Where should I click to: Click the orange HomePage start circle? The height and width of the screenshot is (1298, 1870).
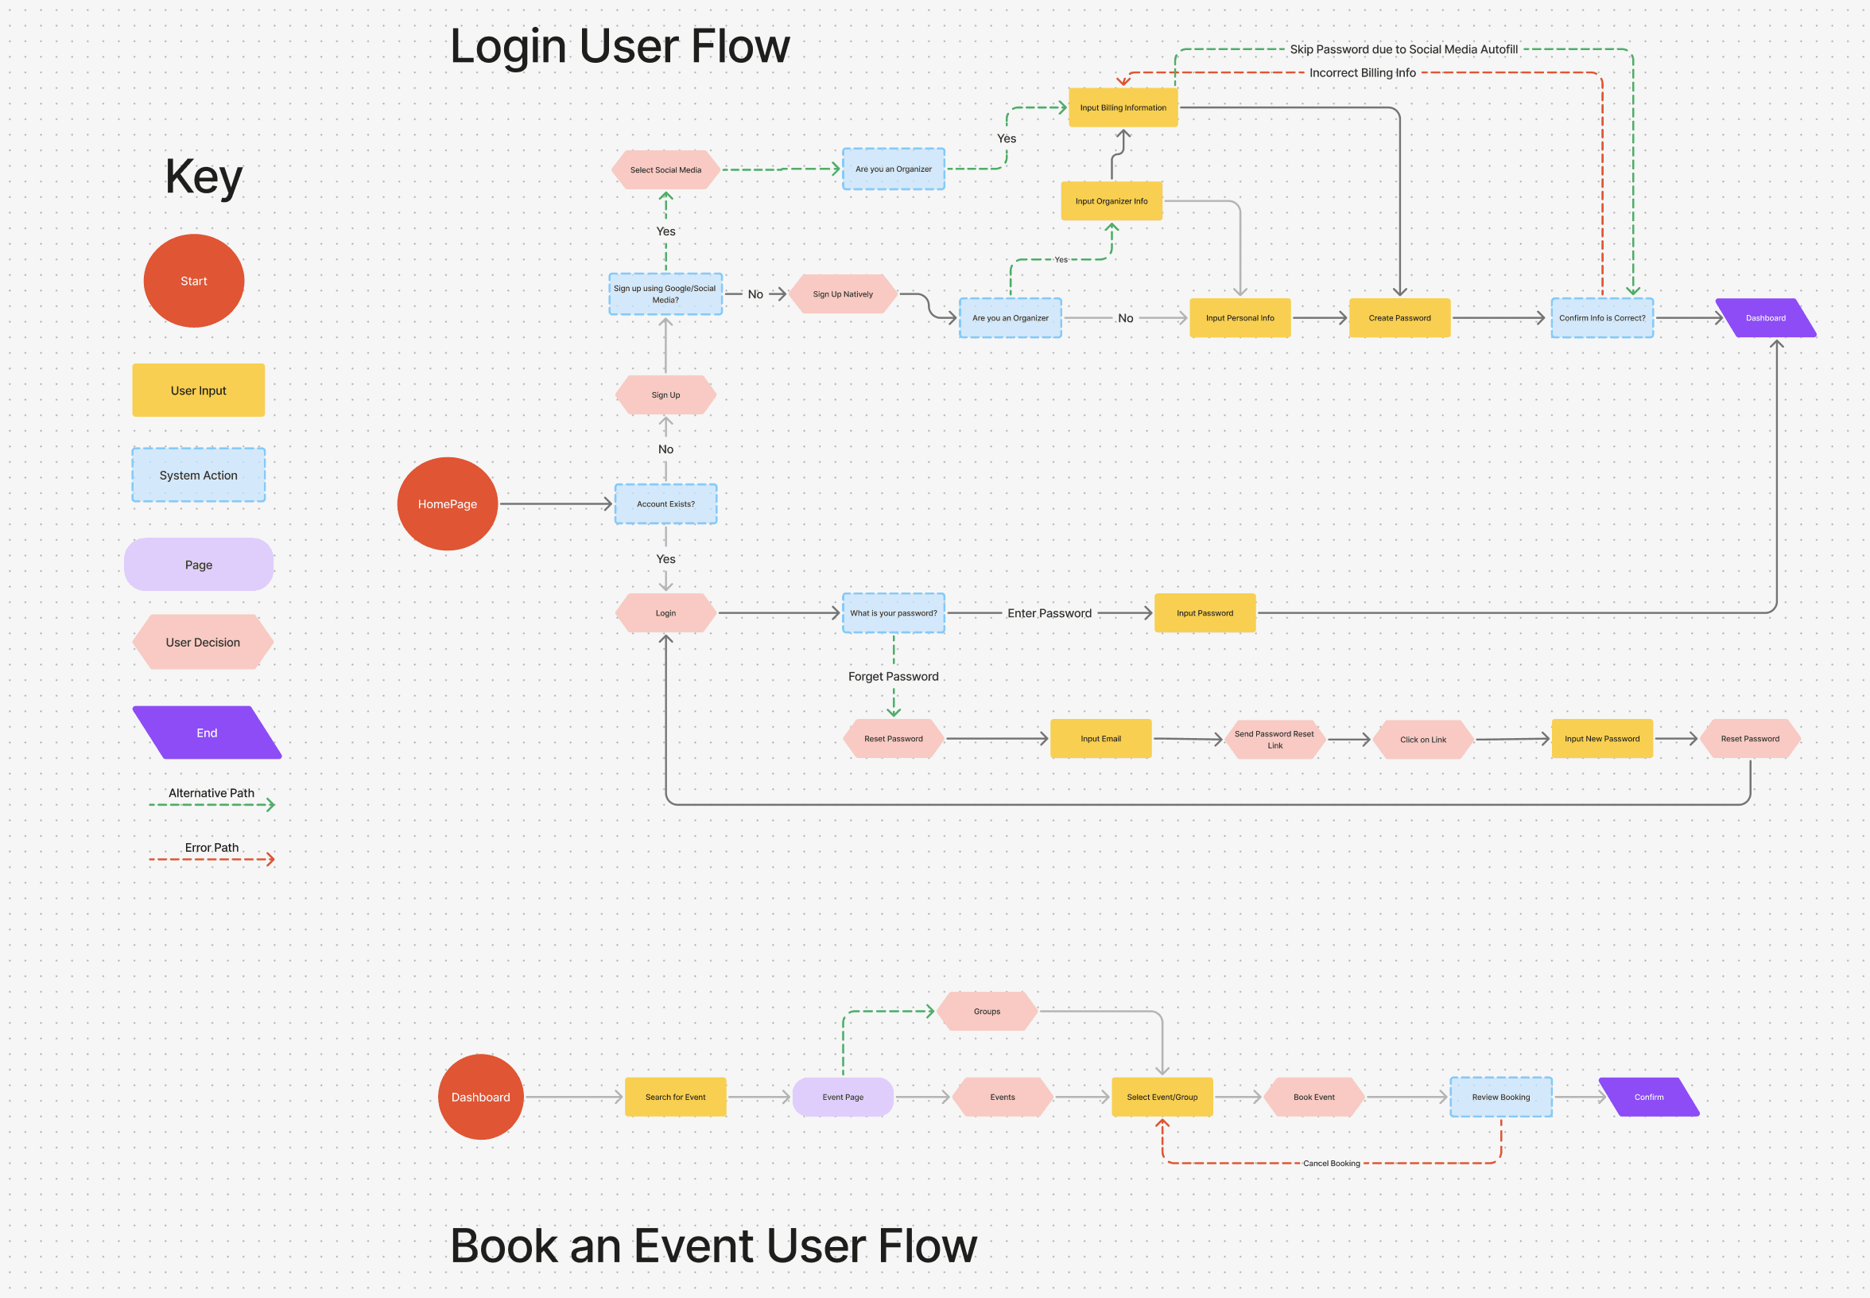click(447, 503)
